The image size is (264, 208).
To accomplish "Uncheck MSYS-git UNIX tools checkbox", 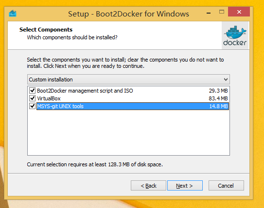I will click(x=32, y=106).
